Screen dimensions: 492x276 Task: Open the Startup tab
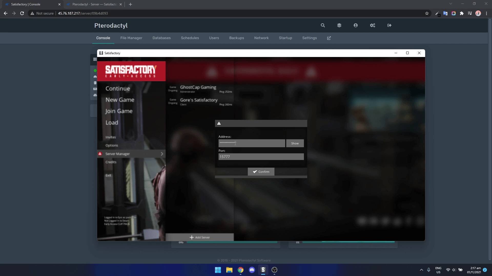tap(285, 38)
